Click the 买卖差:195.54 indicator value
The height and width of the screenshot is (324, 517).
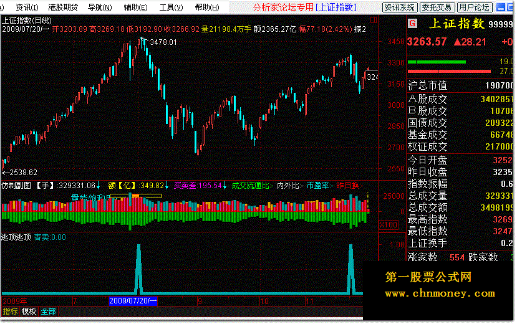pos(198,186)
